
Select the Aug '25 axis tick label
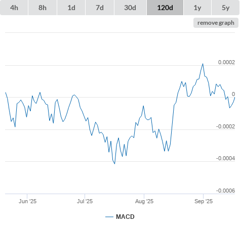click(144, 201)
